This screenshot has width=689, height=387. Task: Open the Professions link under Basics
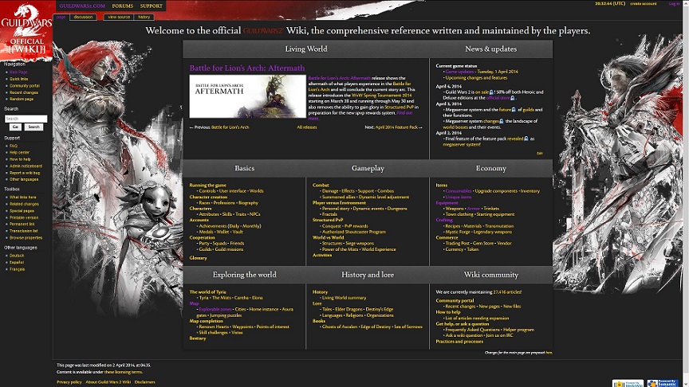click(224, 203)
